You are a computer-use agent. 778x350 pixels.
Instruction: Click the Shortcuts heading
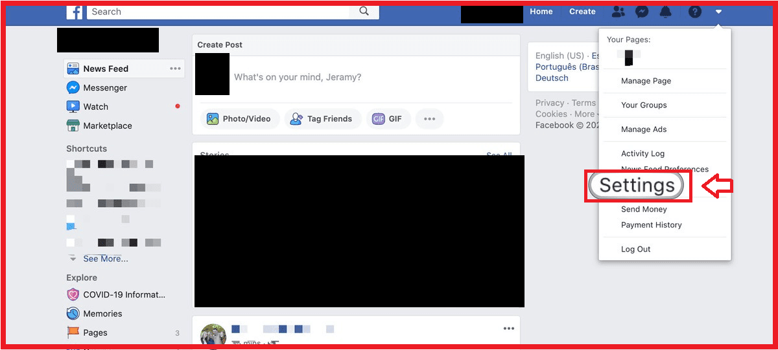point(86,149)
